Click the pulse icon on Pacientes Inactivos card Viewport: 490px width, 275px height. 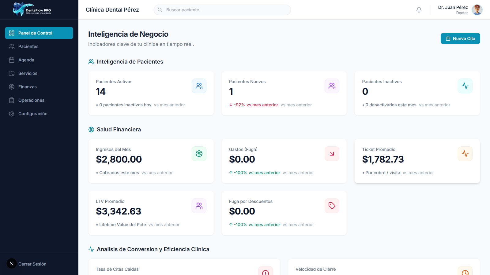pos(465,86)
